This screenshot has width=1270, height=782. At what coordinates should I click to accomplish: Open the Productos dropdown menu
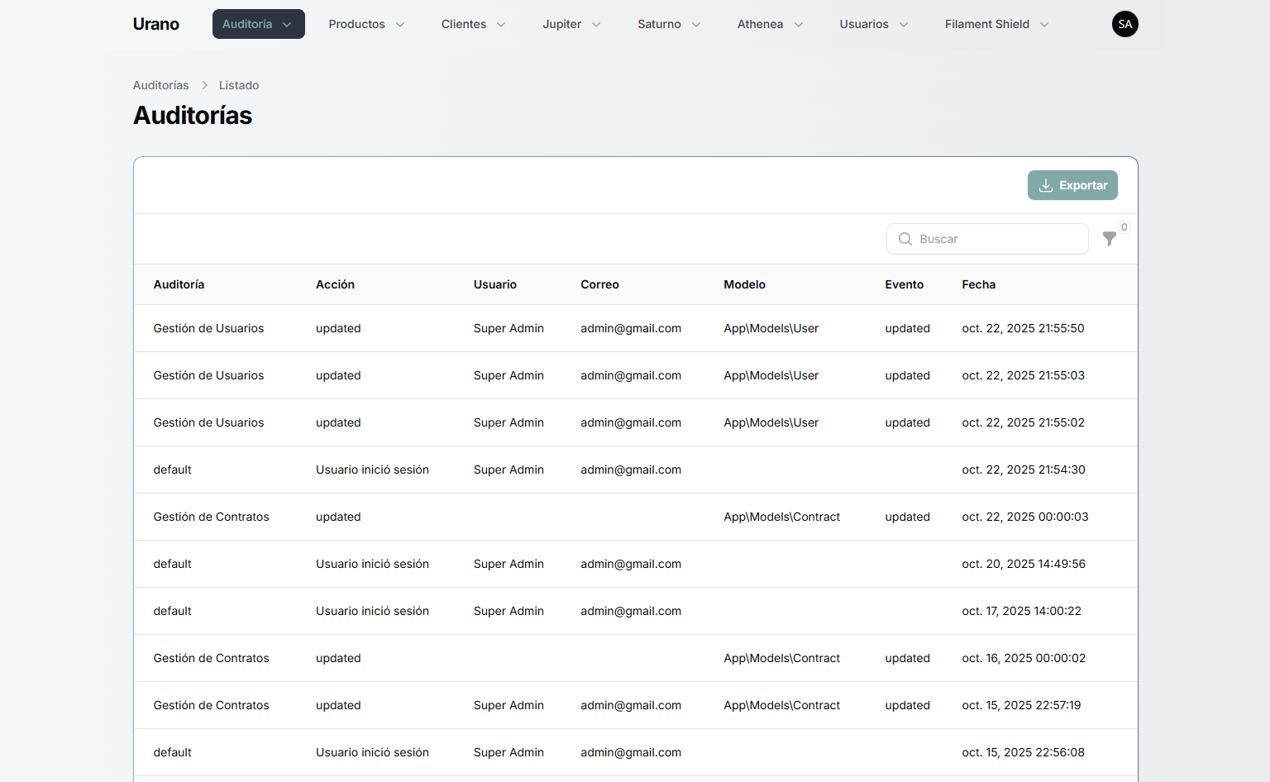click(x=366, y=24)
